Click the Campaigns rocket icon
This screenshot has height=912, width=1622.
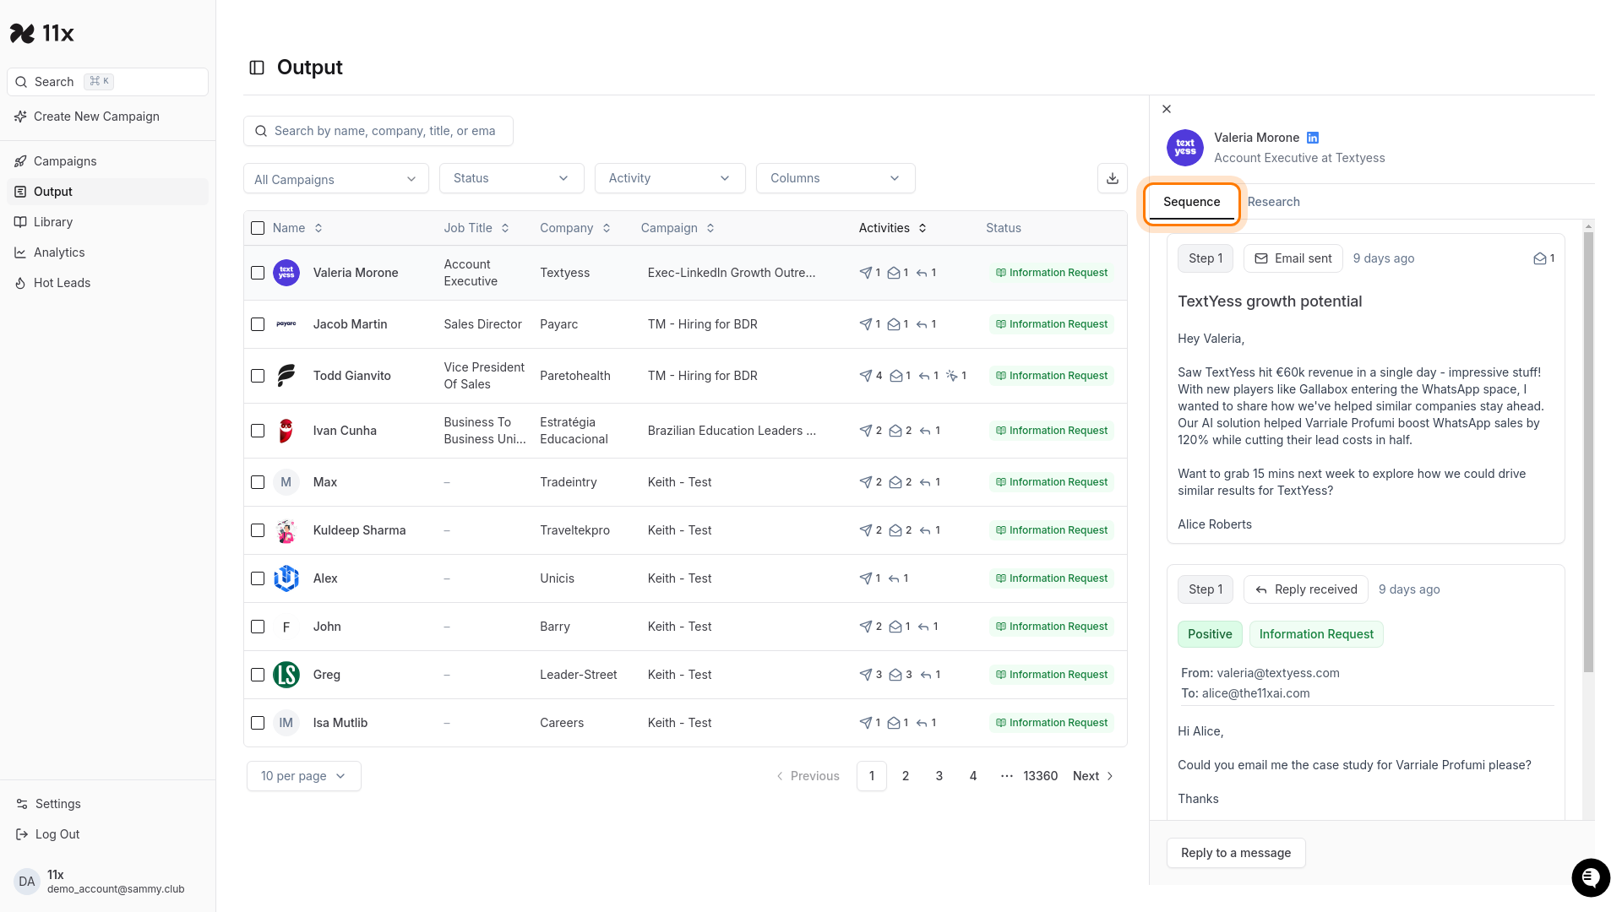click(x=20, y=161)
